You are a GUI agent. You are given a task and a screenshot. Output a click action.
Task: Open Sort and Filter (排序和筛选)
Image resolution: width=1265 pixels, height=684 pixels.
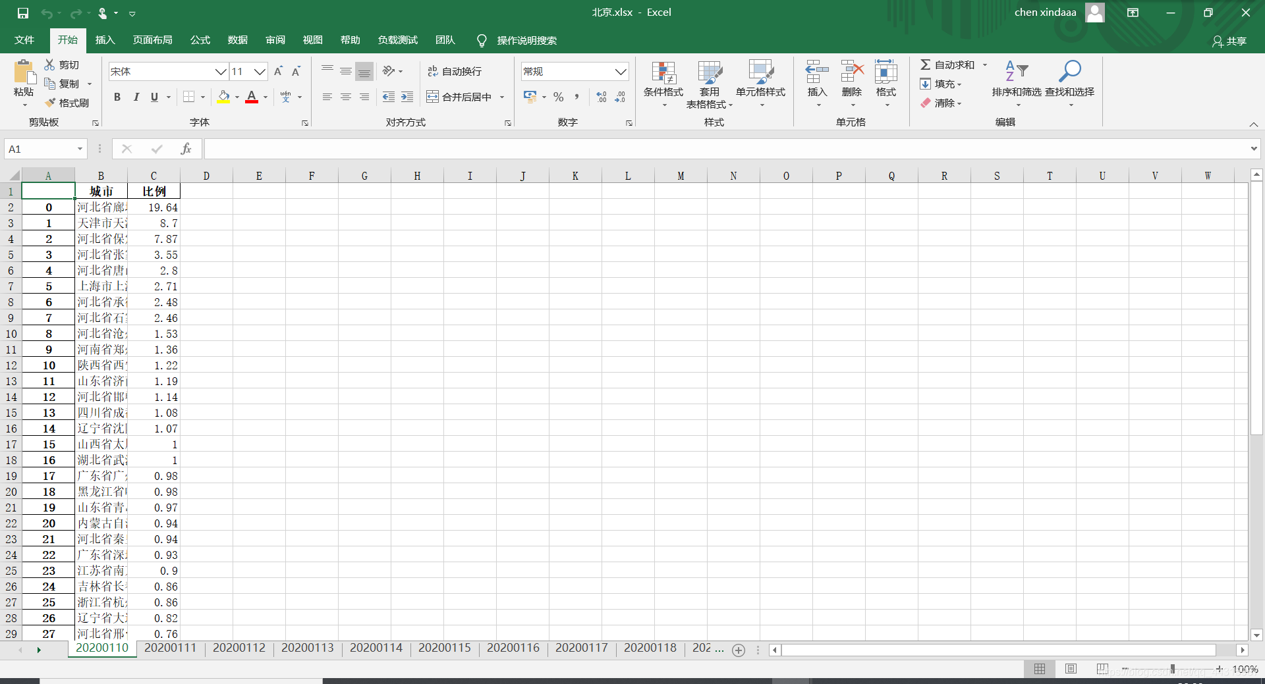point(1017,84)
